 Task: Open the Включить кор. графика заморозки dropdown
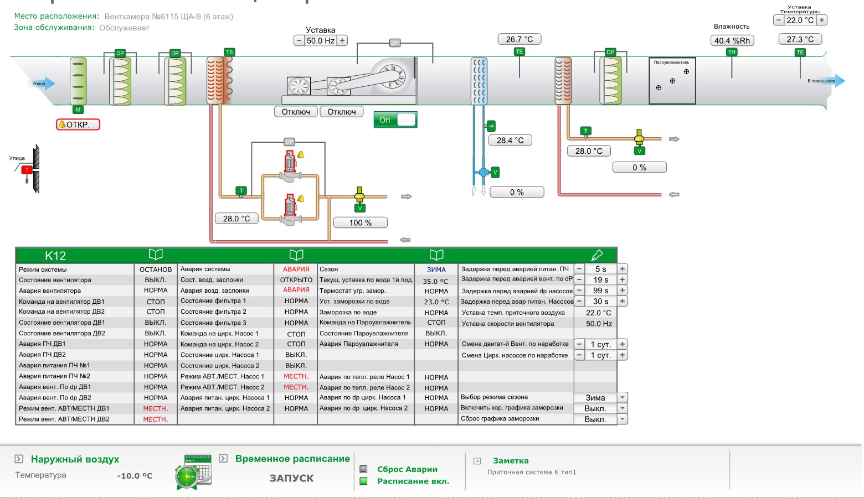623,408
